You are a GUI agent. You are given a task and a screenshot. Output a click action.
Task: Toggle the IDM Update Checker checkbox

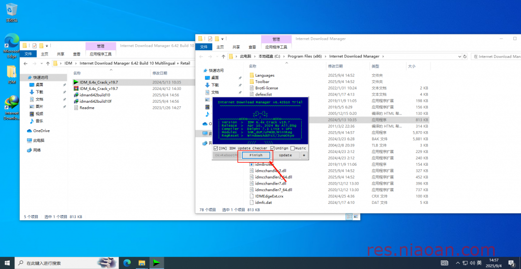(216, 148)
